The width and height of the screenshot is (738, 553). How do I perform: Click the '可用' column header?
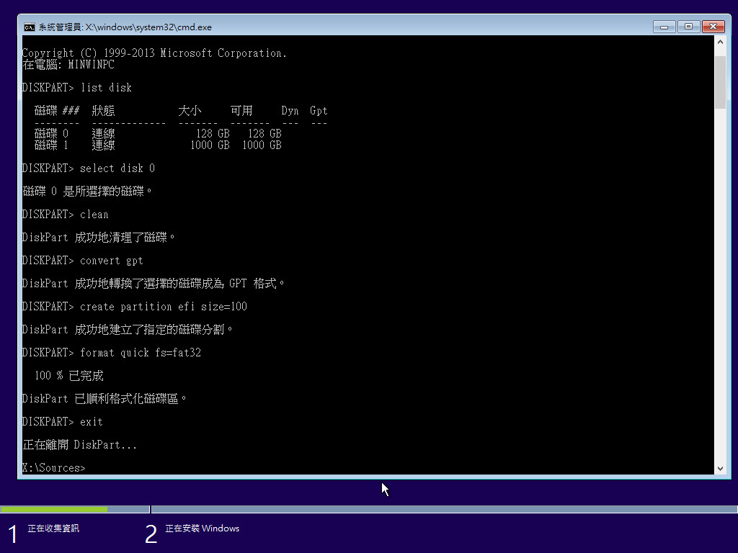[241, 111]
